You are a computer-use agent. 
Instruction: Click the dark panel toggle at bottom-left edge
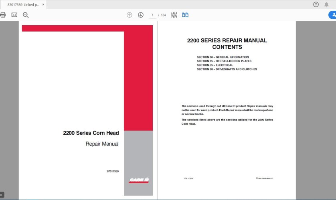(2, 195)
